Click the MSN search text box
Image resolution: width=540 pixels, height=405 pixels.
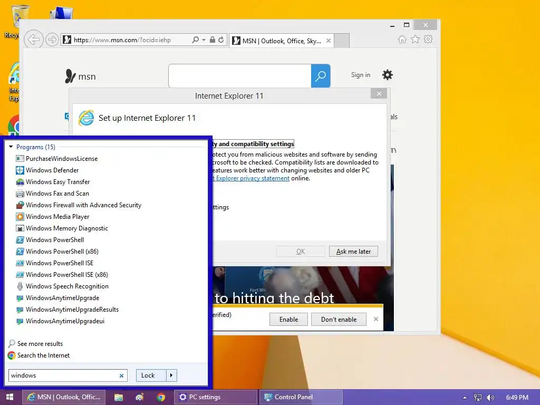click(x=240, y=76)
